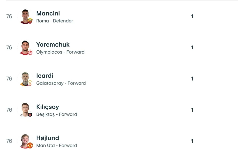The height and width of the screenshot is (153, 238).
Task: Click Yaremchuk's player photo
Action: click(x=25, y=47)
